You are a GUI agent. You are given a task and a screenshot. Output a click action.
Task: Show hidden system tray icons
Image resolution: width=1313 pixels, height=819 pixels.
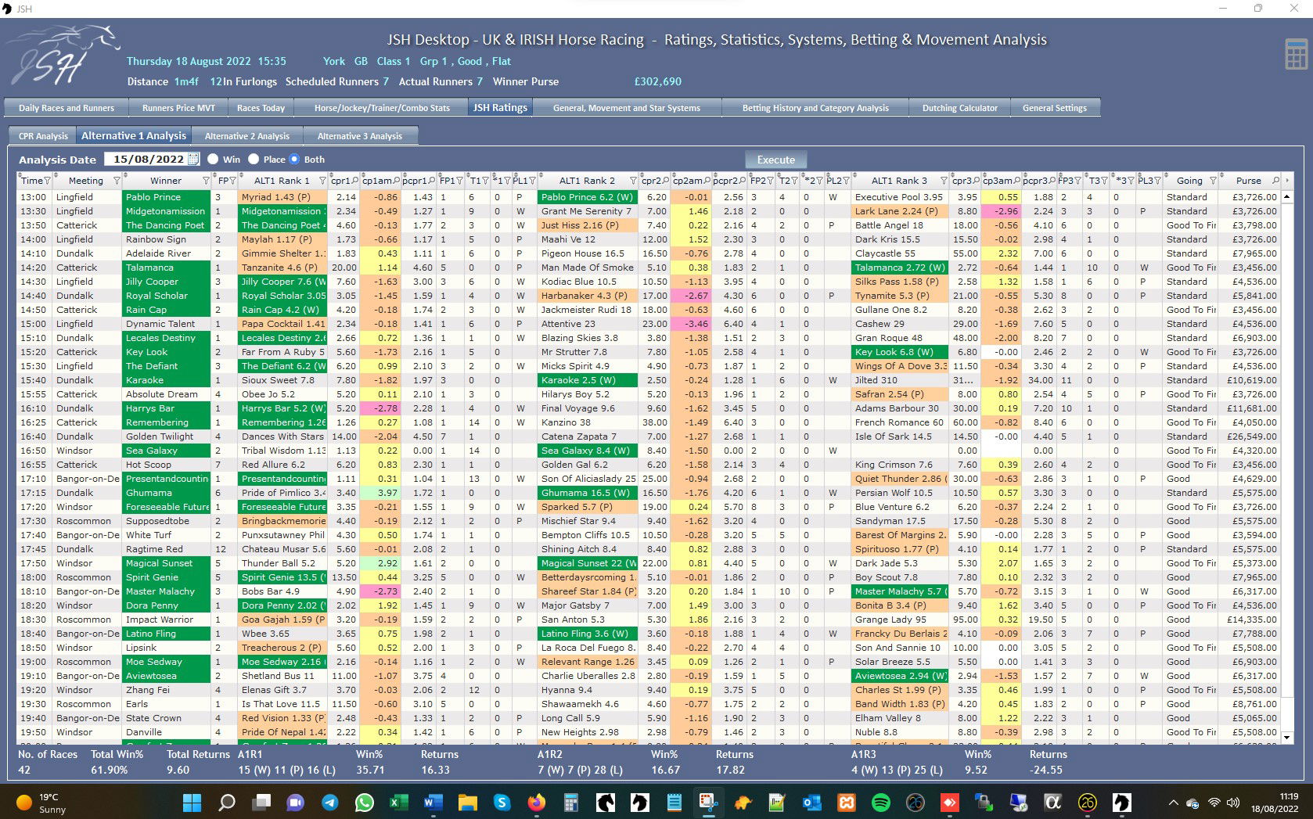[x=1172, y=803]
